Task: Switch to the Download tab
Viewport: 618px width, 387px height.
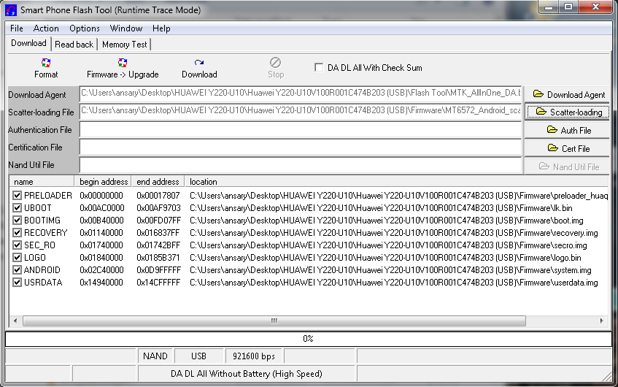Action: click(x=28, y=43)
